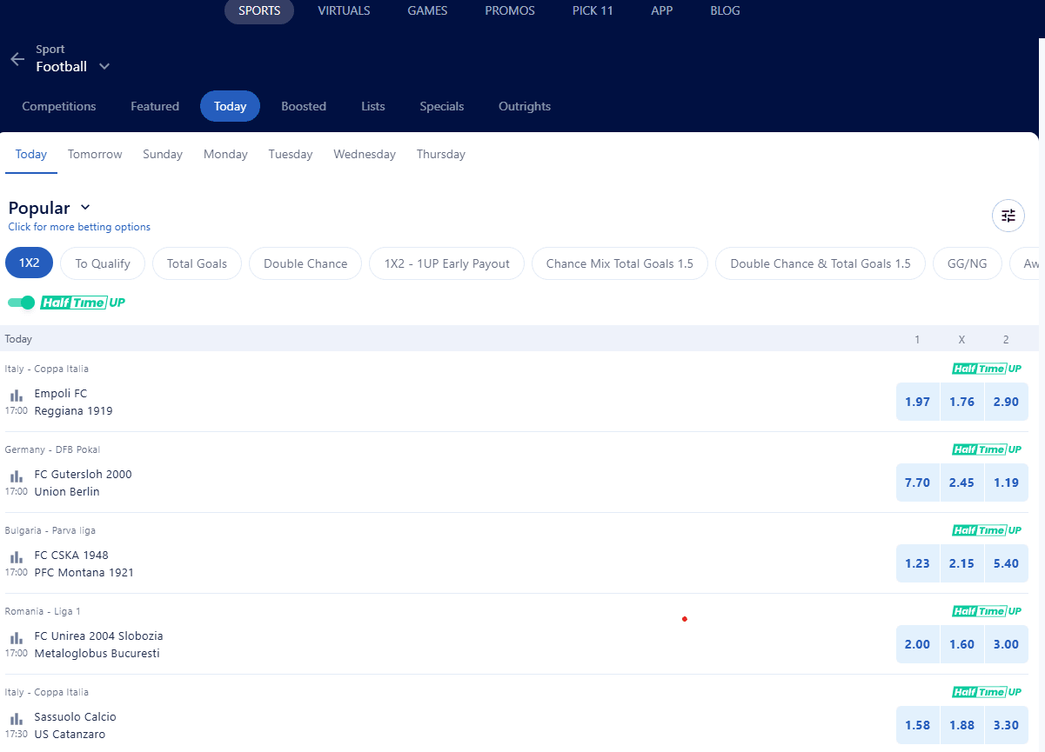Open the FC Gutersloh 2000 vs Union Berlin match
The width and height of the screenshot is (1045, 752).
pos(84,482)
